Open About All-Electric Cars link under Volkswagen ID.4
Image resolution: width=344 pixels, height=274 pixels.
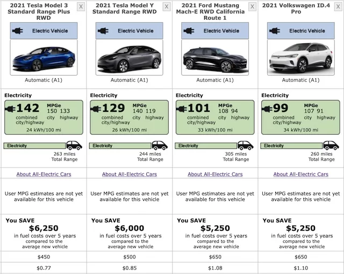click(x=300, y=174)
